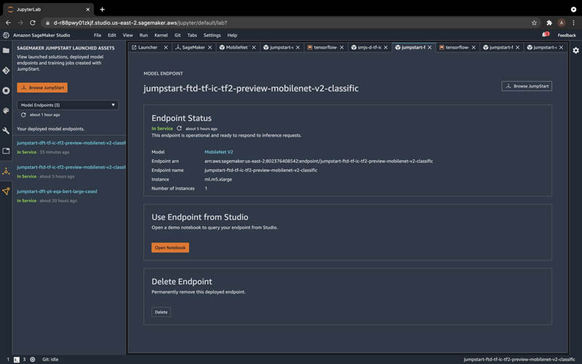Open the browser extensions puzzle icon
Image resolution: width=582 pixels, height=364 pixels.
[549, 23]
